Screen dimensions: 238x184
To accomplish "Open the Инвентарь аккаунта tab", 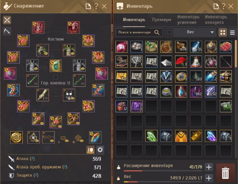I will pos(216,20).
